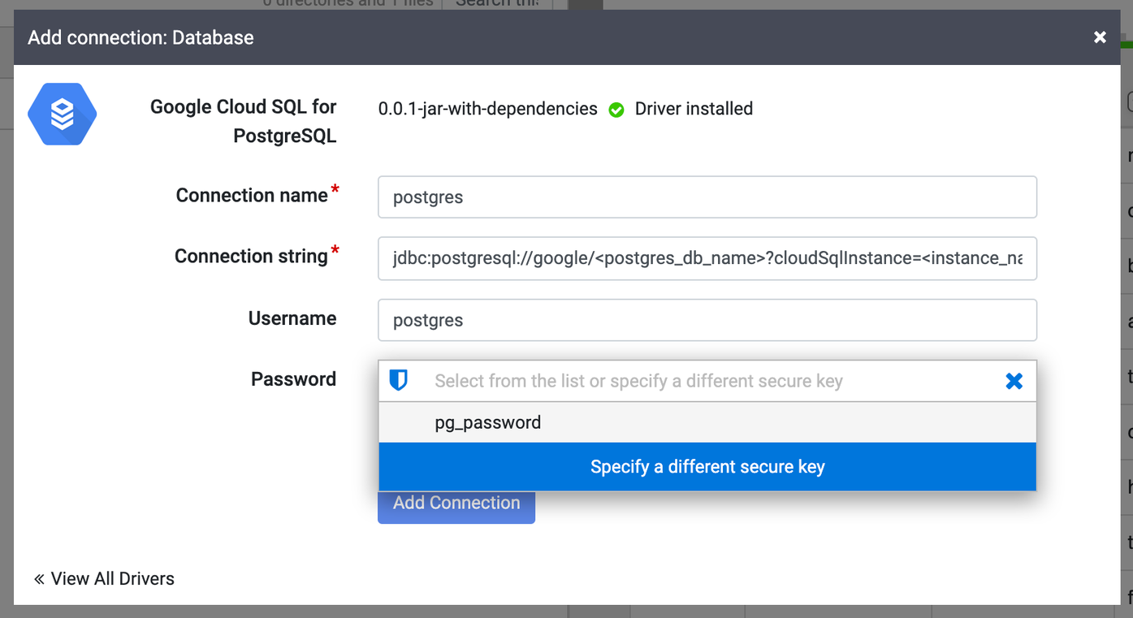Choose Specify a different secure key
This screenshot has height=618, width=1133.
point(707,466)
